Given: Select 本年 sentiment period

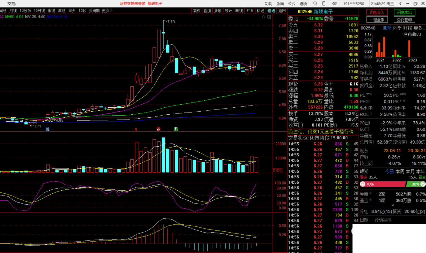Looking at the screenshot, I should pyautogui.click(x=420, y=172).
